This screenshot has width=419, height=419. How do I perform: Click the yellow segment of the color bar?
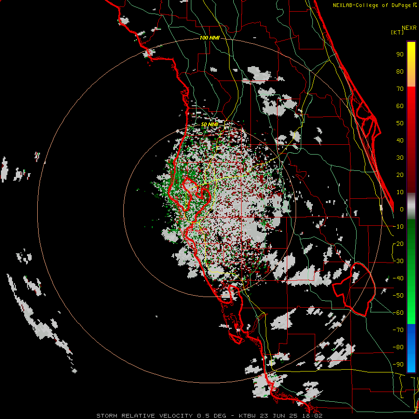[x=411, y=54]
